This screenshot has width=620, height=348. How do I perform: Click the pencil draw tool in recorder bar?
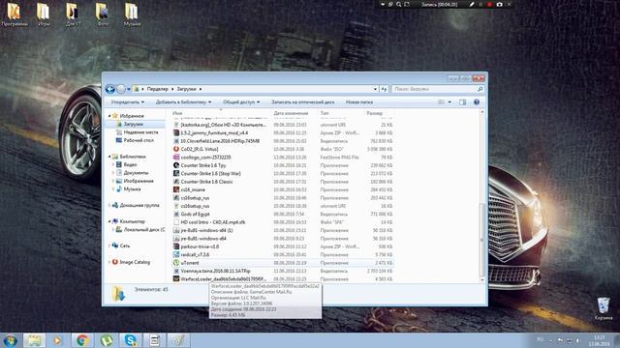(x=472, y=4)
